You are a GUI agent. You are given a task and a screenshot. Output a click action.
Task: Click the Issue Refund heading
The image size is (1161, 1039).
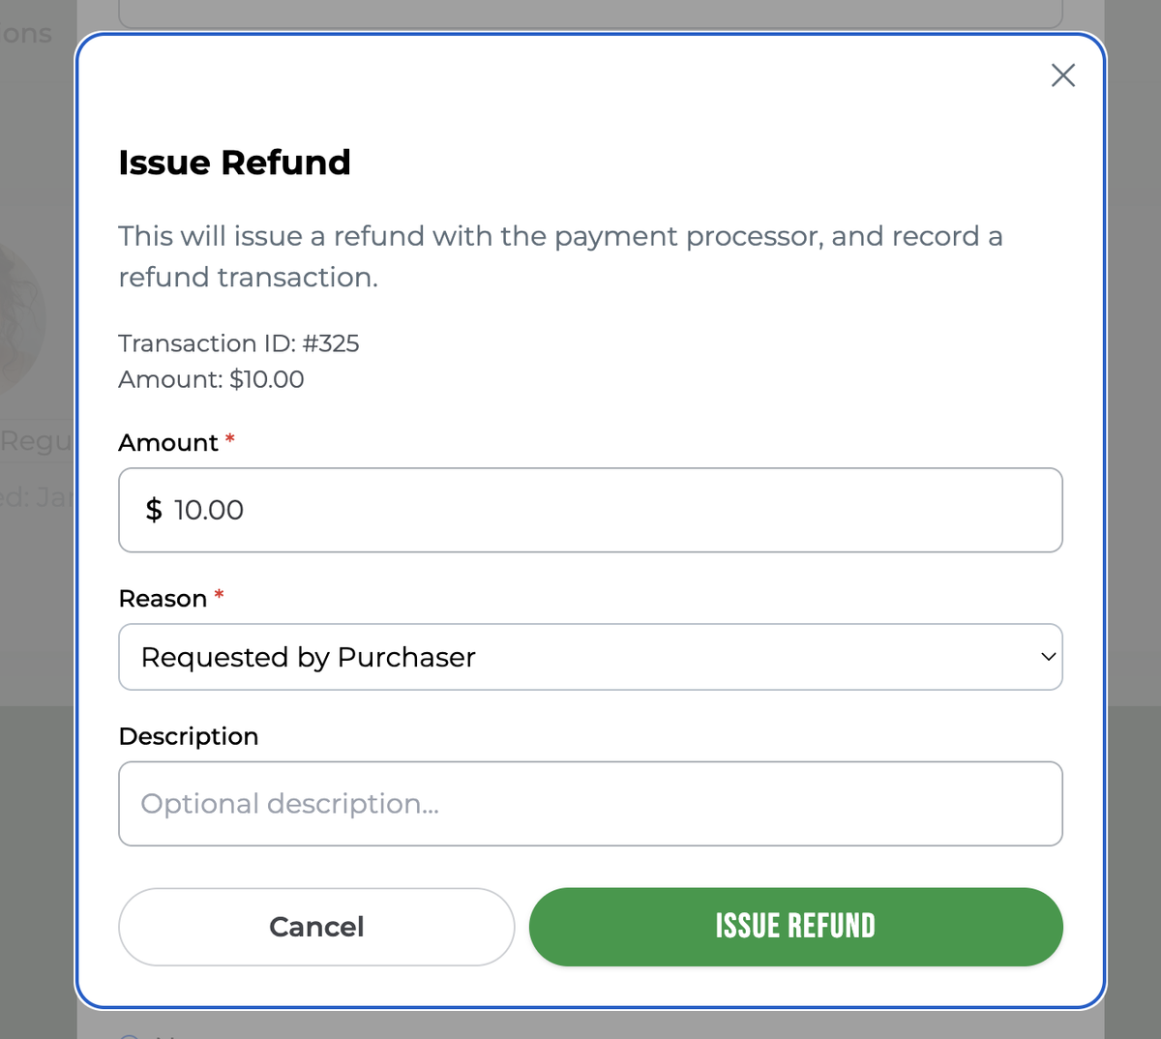click(234, 162)
